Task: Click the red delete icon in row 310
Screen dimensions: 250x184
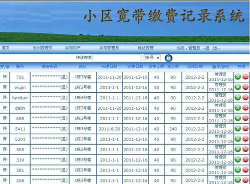Action: (245, 159)
